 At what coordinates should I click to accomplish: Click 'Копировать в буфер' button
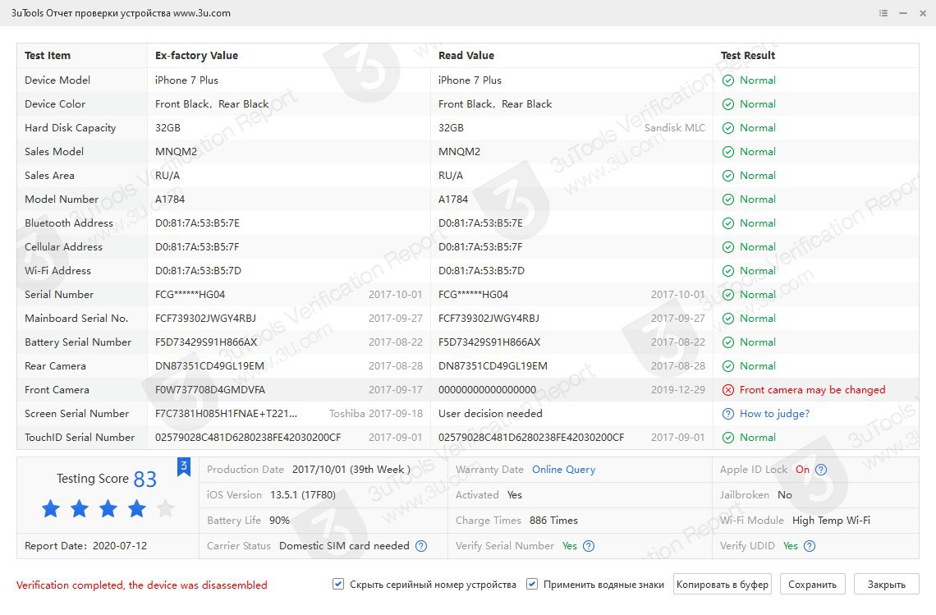click(x=723, y=585)
